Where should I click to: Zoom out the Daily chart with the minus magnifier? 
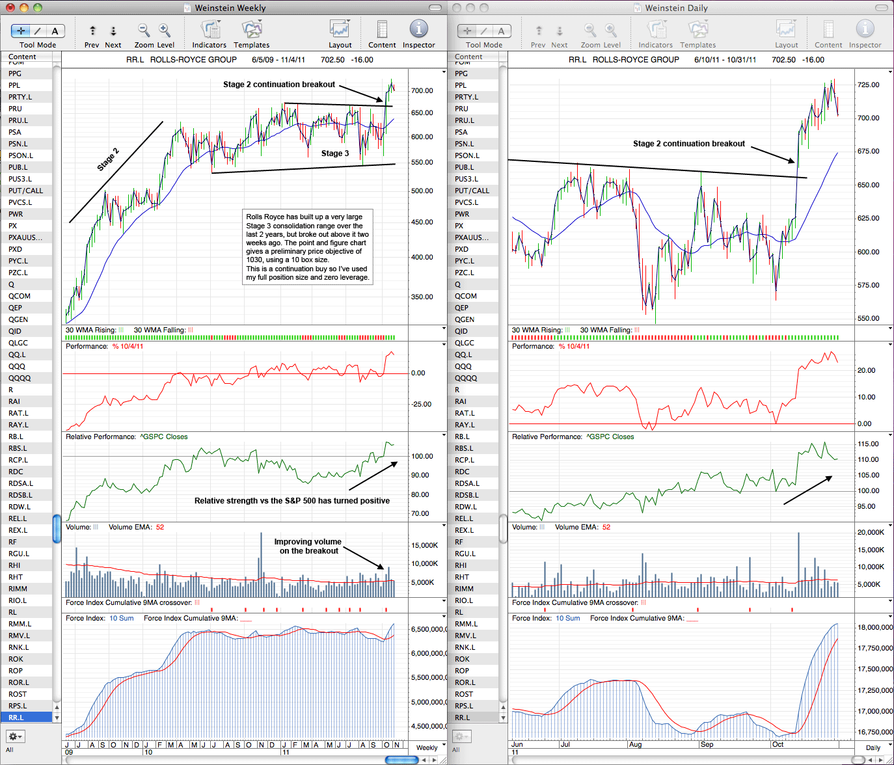pos(589,30)
